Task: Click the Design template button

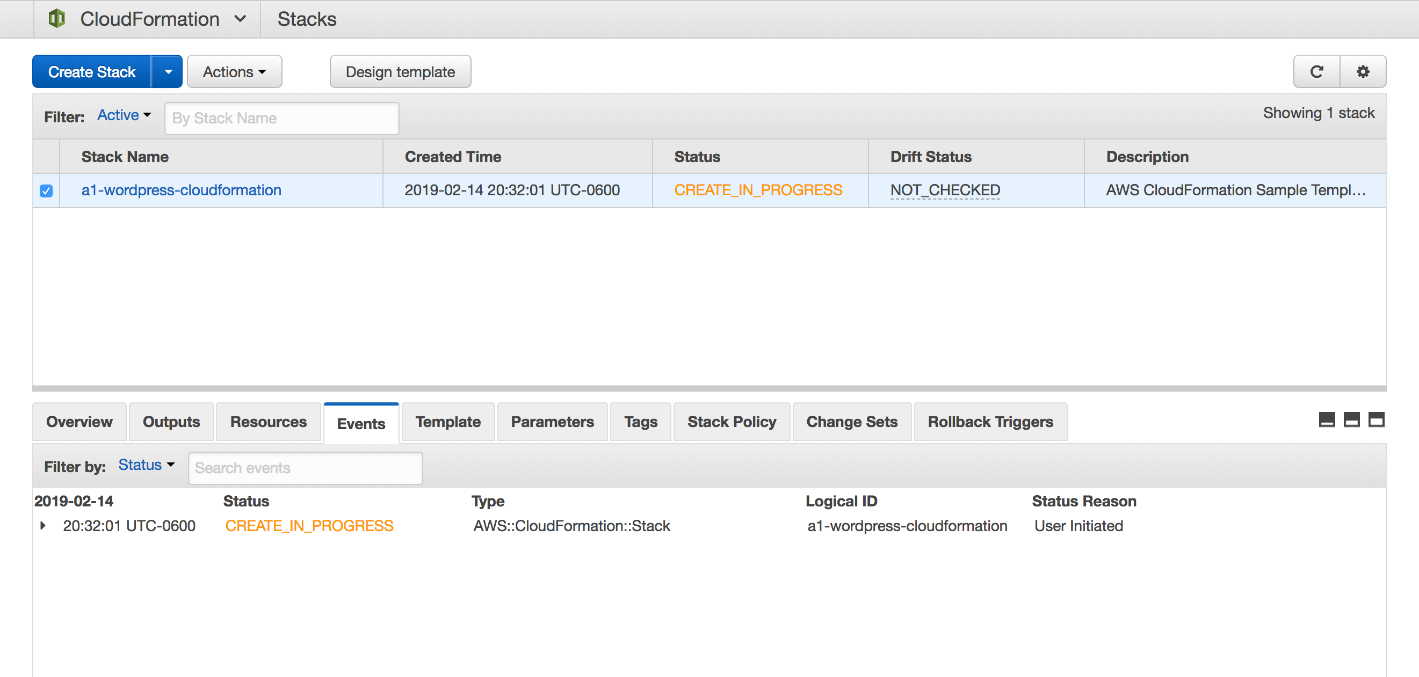Action: (x=400, y=71)
